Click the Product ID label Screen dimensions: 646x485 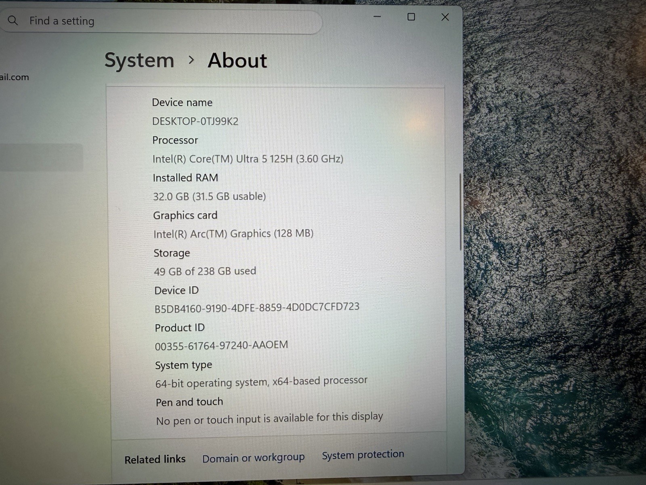(x=180, y=328)
